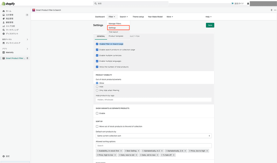The image size is (277, 163).
Task: Open the Theme setup page
Action: click(138, 17)
